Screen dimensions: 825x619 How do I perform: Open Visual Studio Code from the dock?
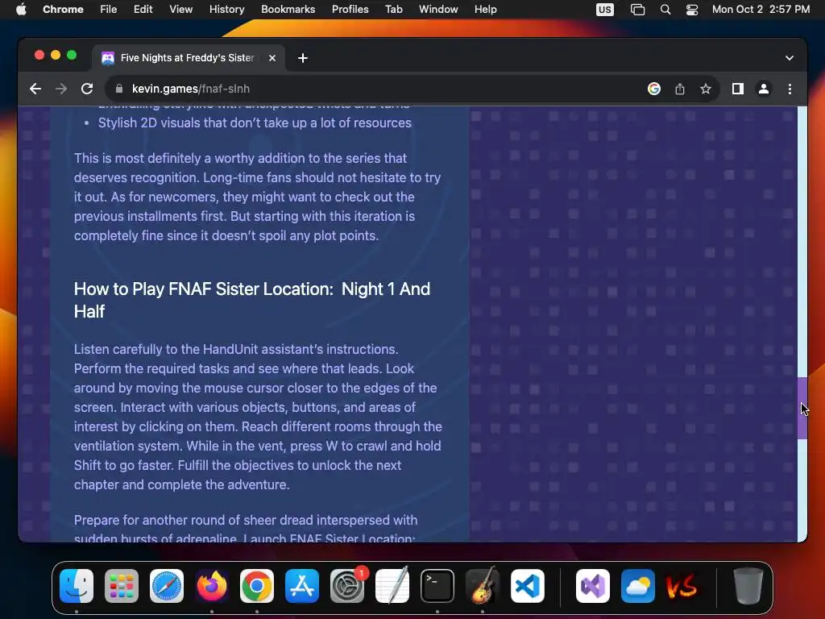pos(527,586)
